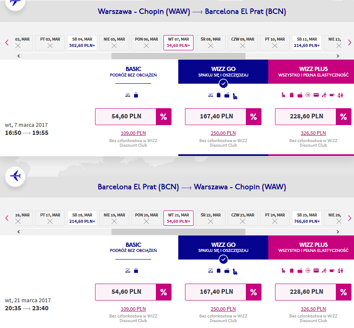Show later outbound dates with the right pink chevron

click(349, 42)
